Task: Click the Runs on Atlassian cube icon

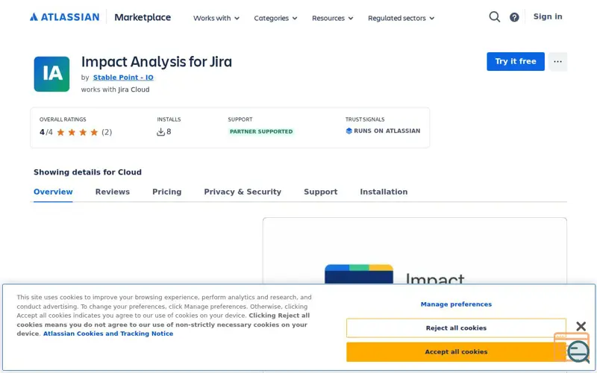Action: coord(348,131)
